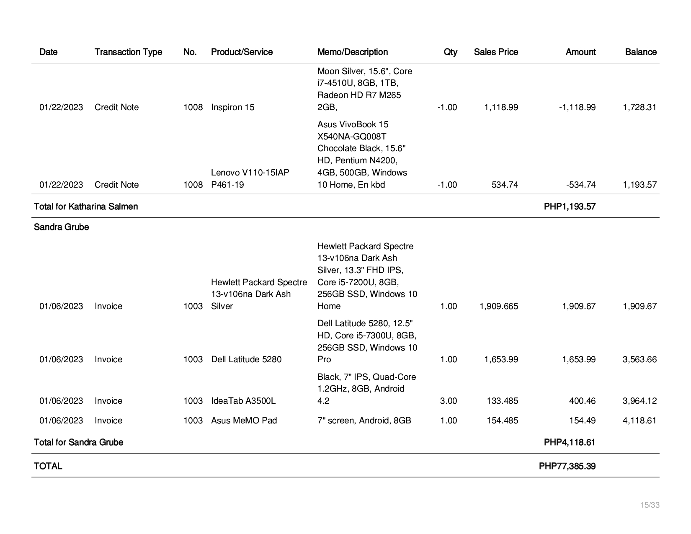This screenshot has height=534, width=691.
Task: Click the PHP1,193.57 Katharina Salmen total
Action: click(x=570, y=206)
